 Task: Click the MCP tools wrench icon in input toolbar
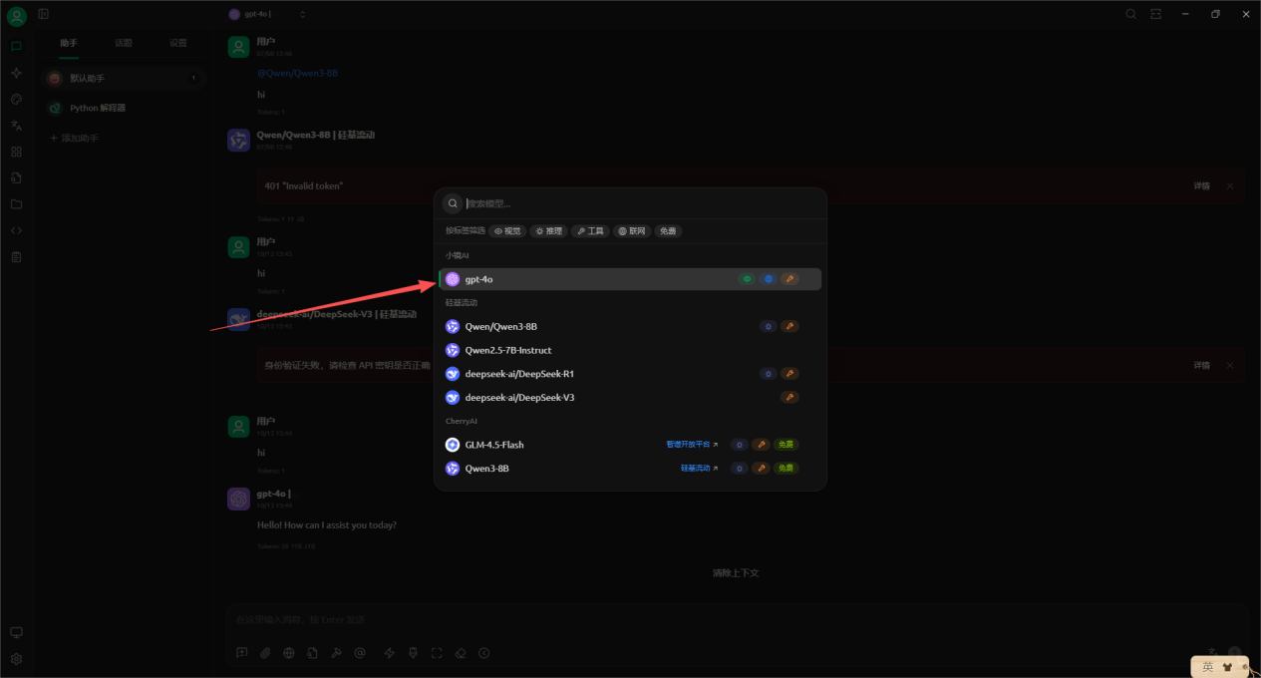[x=336, y=653]
